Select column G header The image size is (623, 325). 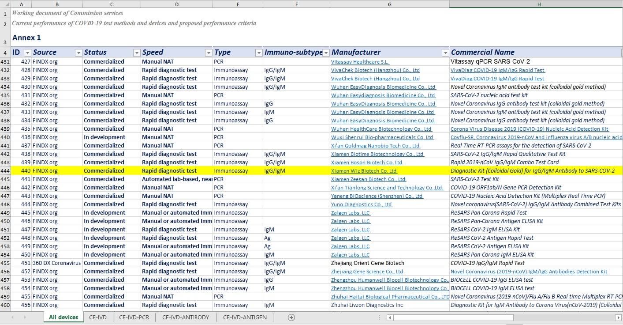tap(389, 4)
